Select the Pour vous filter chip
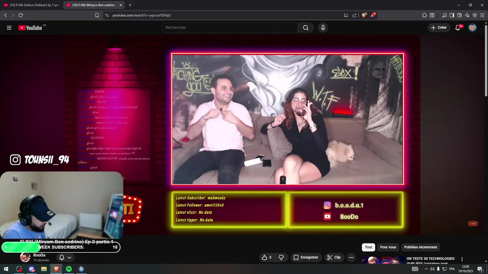Image resolution: width=488 pixels, height=274 pixels. (388, 247)
